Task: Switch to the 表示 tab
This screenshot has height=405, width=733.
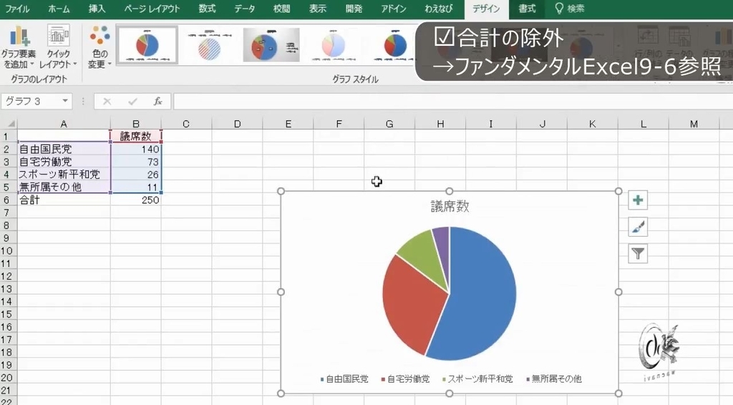Action: pyautogui.click(x=317, y=9)
